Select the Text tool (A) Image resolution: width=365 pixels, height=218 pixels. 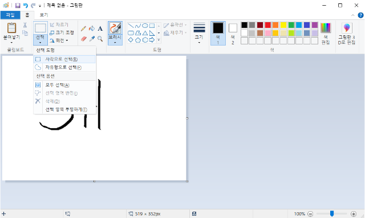[100, 28]
